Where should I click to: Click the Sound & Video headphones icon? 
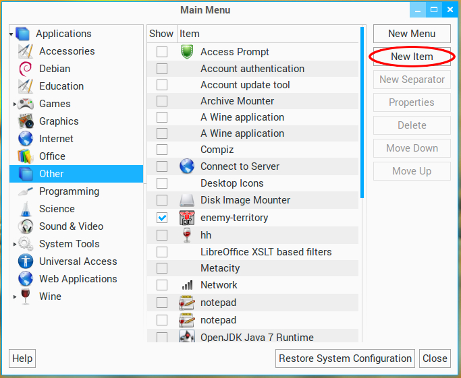[x=26, y=226]
